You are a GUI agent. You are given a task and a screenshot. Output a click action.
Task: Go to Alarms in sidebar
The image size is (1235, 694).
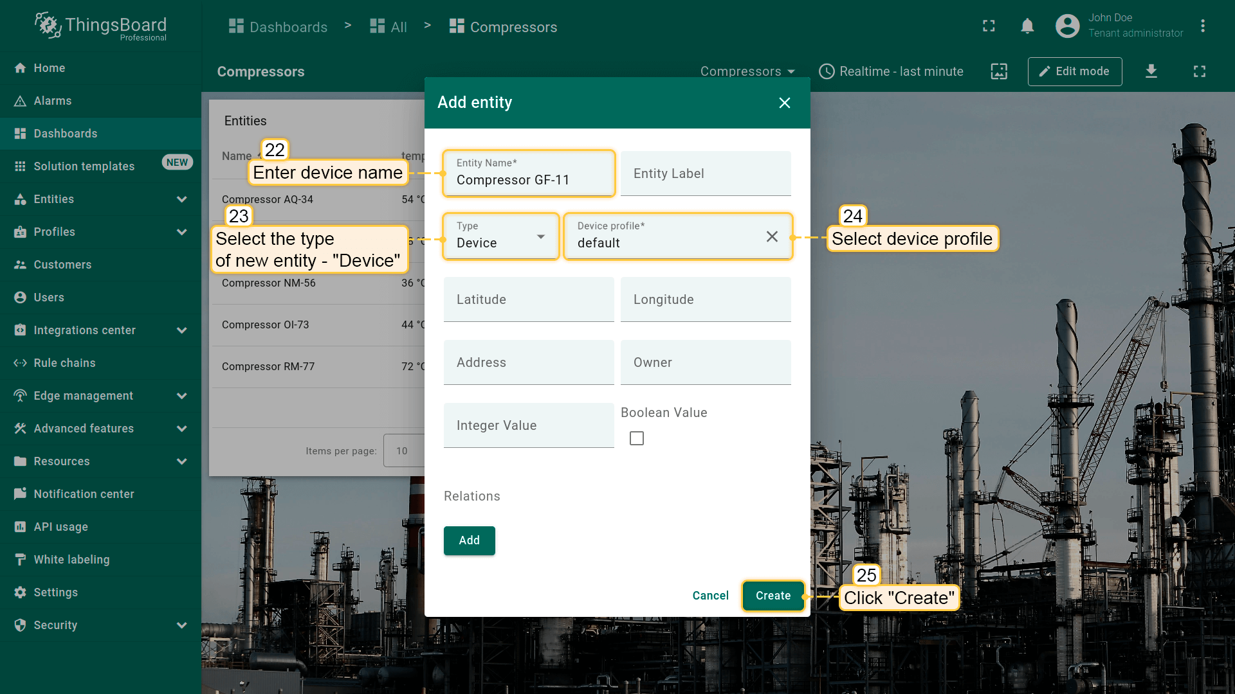click(53, 101)
